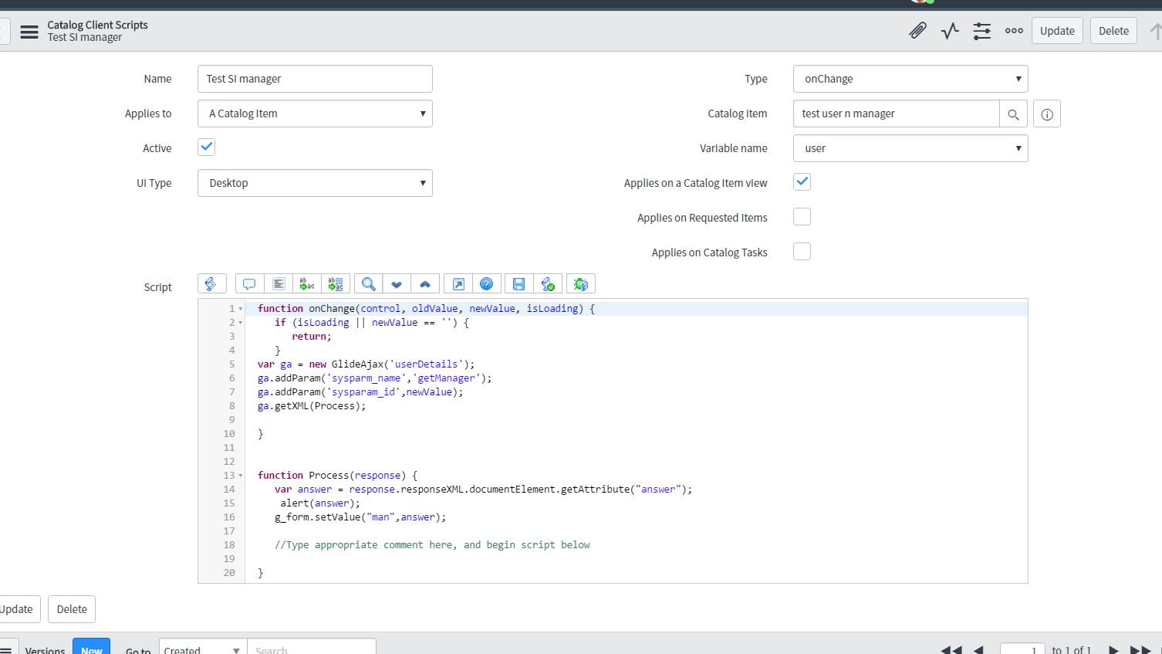1162x654 pixels.
Task: Open the Variable name dropdown
Action: (910, 148)
